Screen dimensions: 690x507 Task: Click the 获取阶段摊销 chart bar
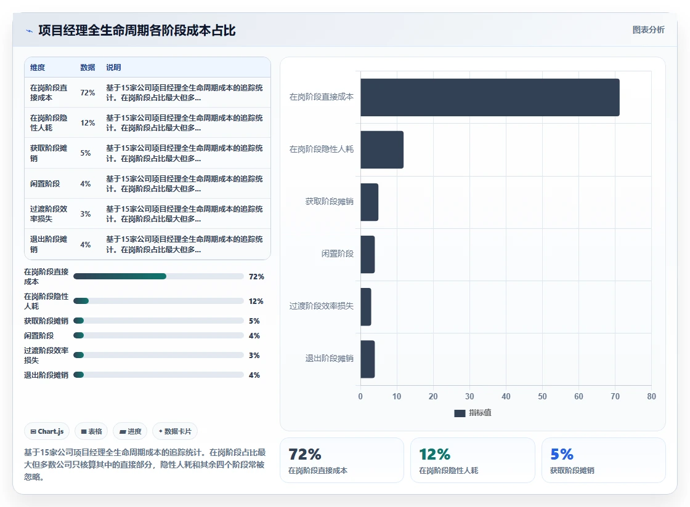coord(369,202)
